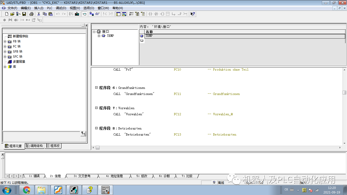Open the 调试(D) menu
Image resolution: width=347 pixels, height=195 pixels.
61,8
